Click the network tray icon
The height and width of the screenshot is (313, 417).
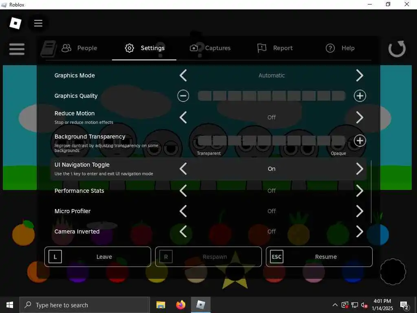(355, 305)
